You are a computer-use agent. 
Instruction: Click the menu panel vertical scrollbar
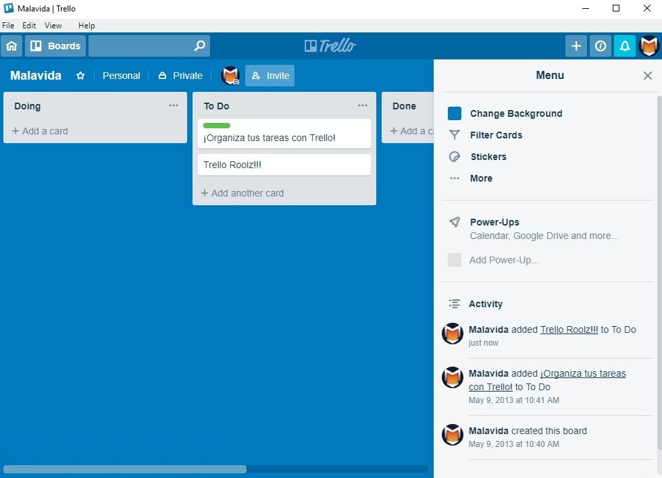(659, 274)
